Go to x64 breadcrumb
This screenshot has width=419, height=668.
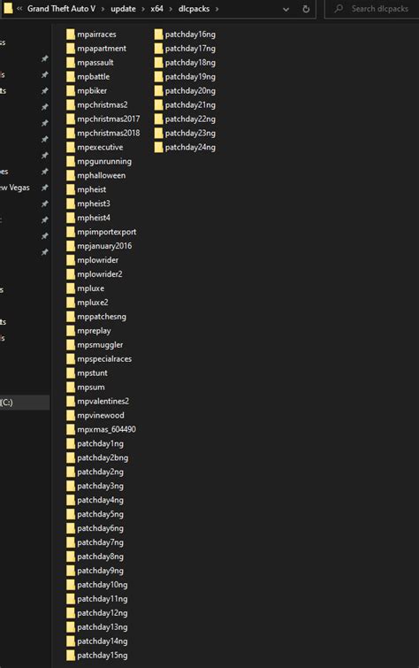click(156, 9)
